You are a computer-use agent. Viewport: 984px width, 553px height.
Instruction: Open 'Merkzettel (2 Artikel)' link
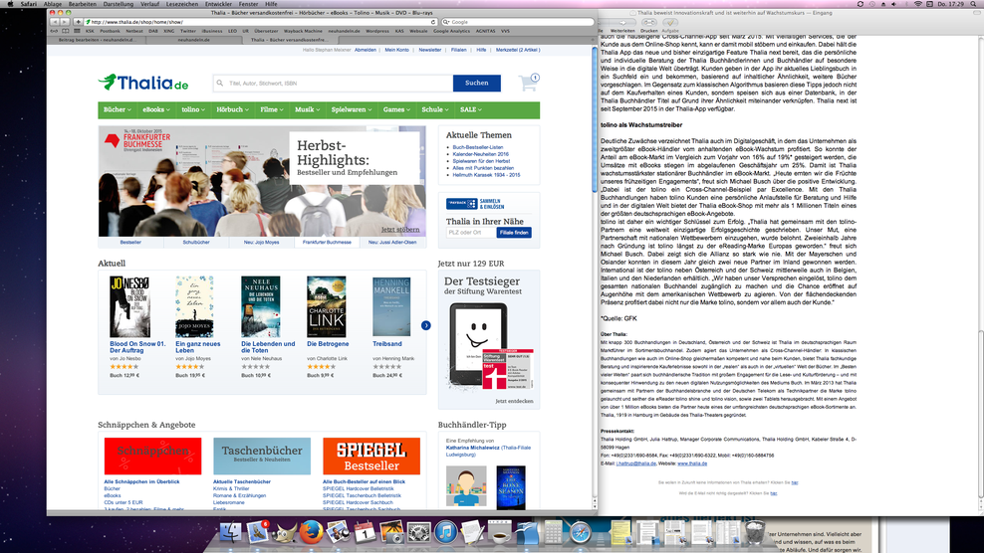tap(518, 50)
